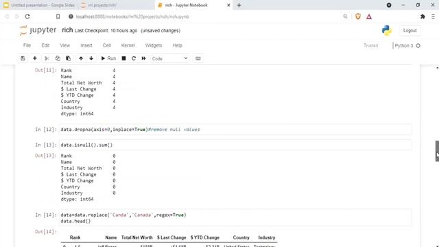The image size is (439, 247).
Task: Open Brave Shields lion icon
Action: [x=358, y=16]
